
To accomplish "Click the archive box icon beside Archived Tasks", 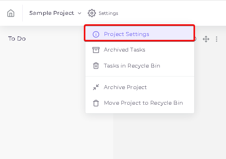I will (96, 50).
